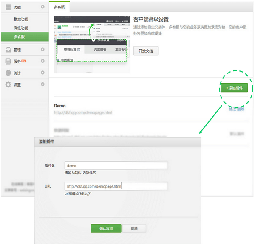Click the 客户端高级设置 preview thumbnail
The width and height of the screenshot is (255, 247).
92,44
